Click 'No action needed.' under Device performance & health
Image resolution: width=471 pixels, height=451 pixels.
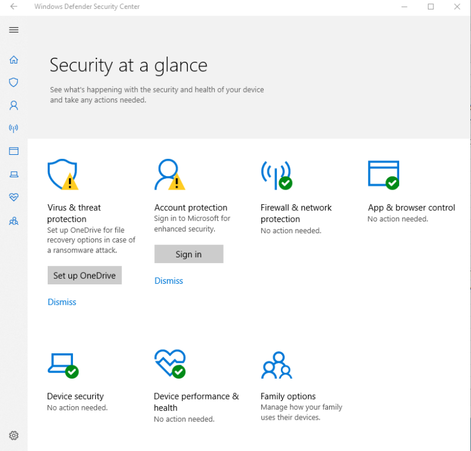click(x=184, y=419)
